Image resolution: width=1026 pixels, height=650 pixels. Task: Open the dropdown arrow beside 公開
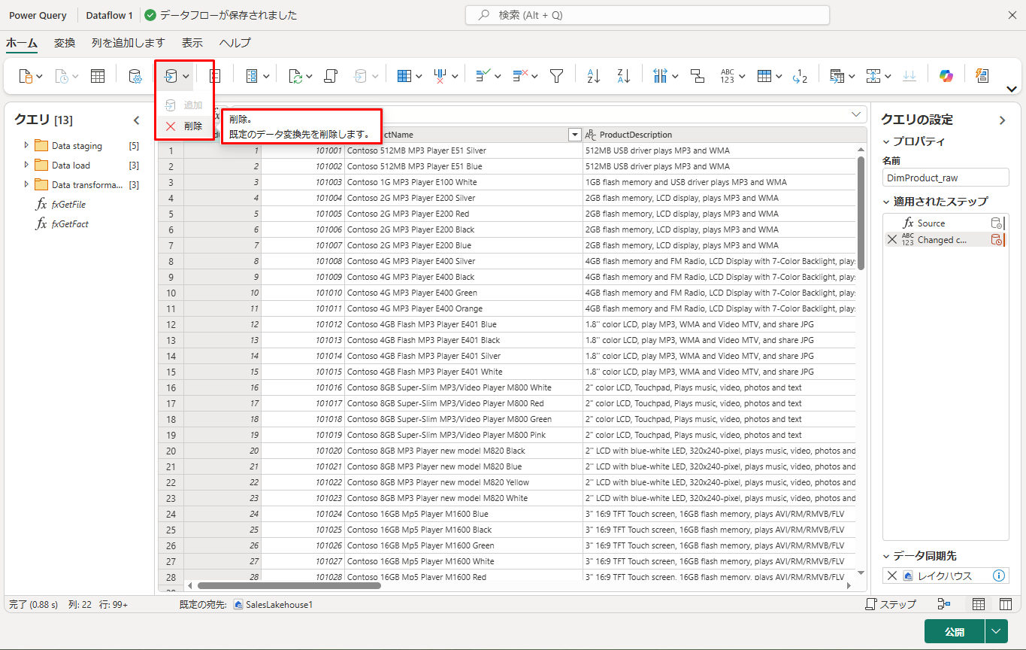(997, 631)
